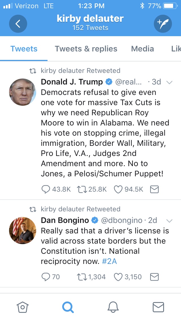This screenshot has width=181, height=321.
Task: Like the Donald J. Trump tweet
Action: (118, 189)
